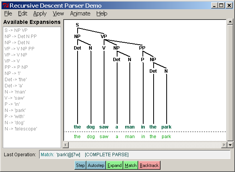Click 'telescope'-free sentence word 'saw' below dashed line

point(104,137)
